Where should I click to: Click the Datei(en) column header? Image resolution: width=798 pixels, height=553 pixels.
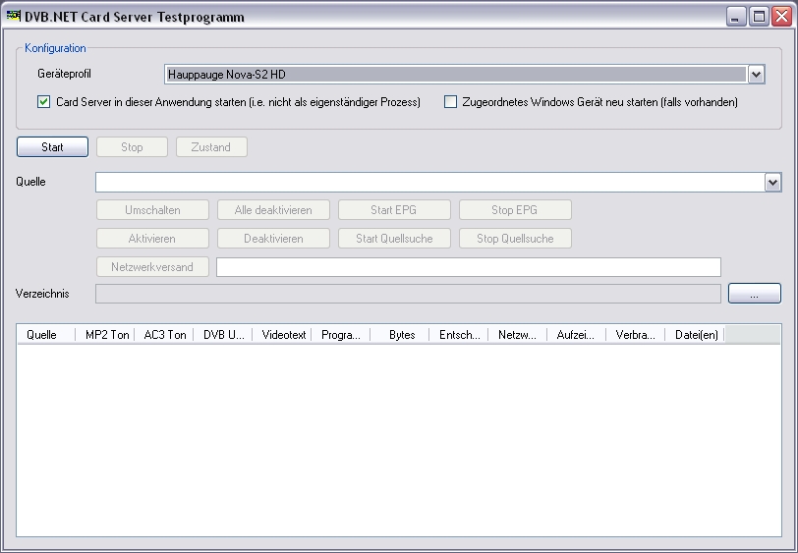pyautogui.click(x=695, y=335)
